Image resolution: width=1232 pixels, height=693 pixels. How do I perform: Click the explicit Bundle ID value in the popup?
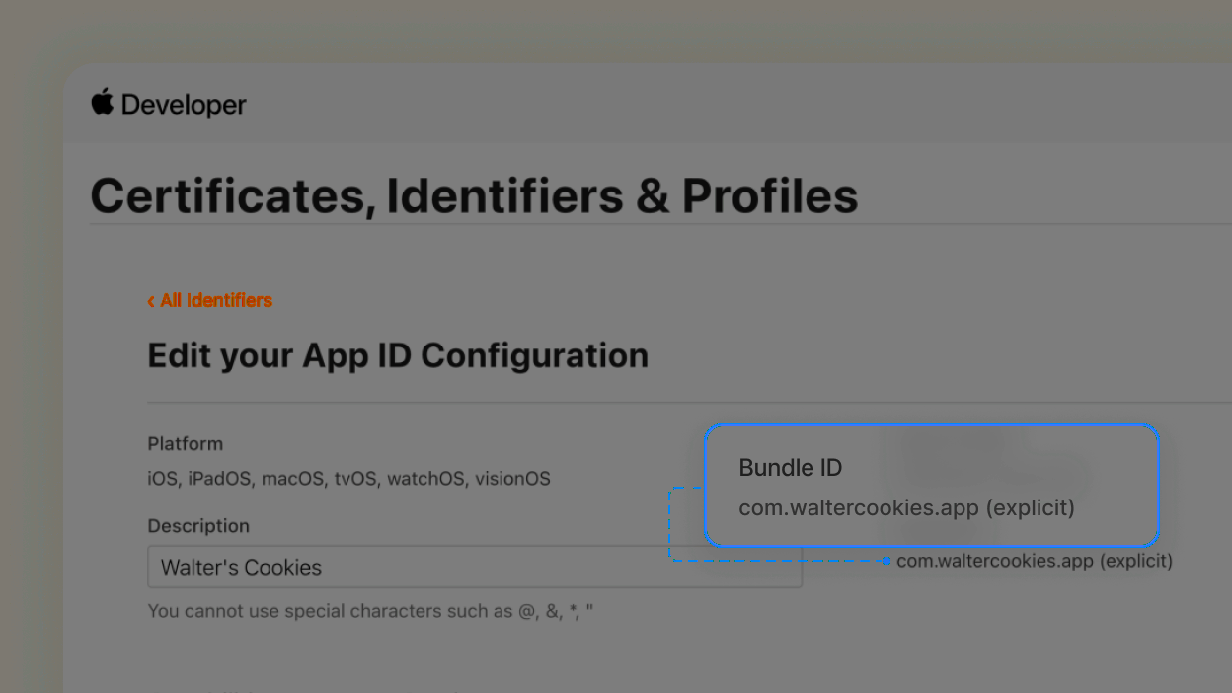click(906, 507)
